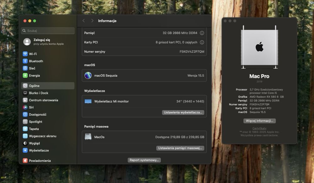Click the Procesor 3,7 GHz value text
Viewport: 314px width, 183px height.
click(266, 91)
